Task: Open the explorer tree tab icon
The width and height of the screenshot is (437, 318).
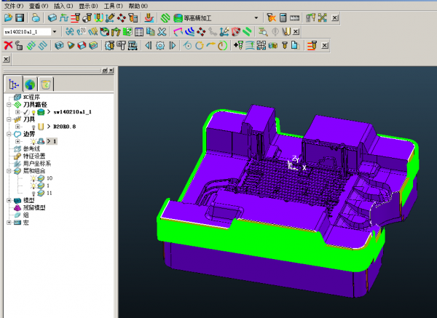Action: (14, 84)
